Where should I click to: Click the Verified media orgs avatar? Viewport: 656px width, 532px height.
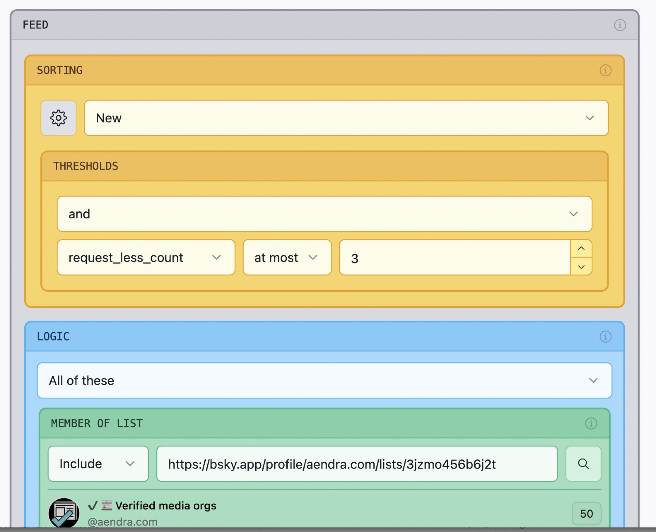tap(64, 513)
